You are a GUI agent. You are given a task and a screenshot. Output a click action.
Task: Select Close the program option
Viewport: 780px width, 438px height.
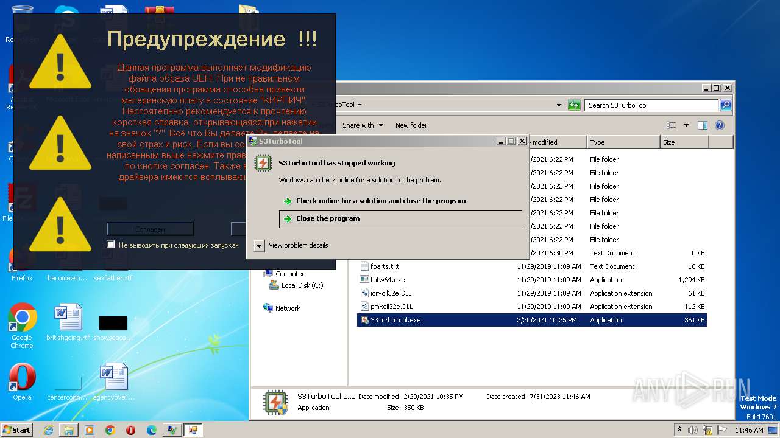pos(400,219)
